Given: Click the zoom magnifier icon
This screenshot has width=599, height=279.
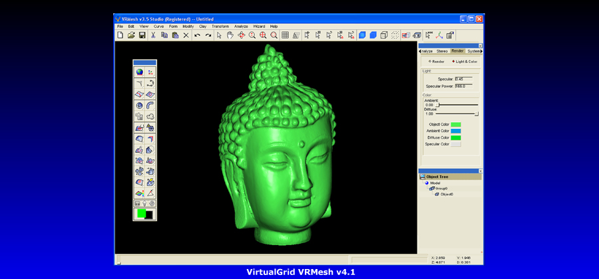Looking at the screenshot, I should click(252, 35).
